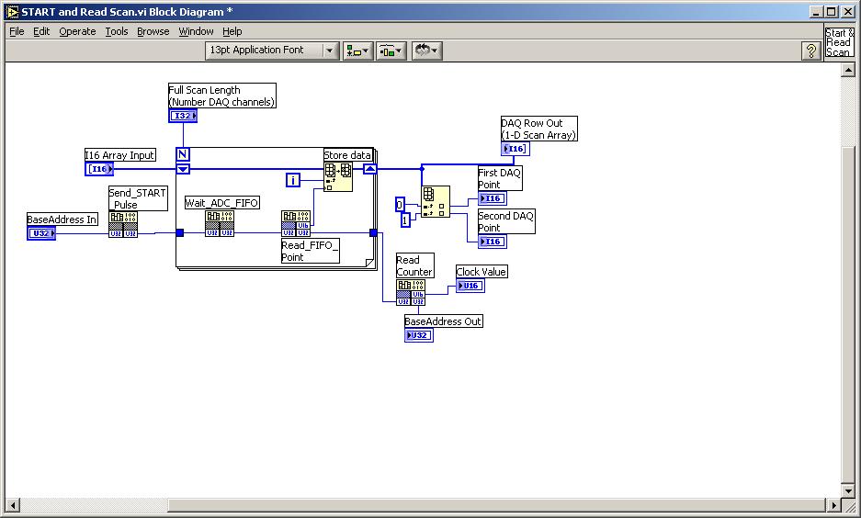Open the Browse menu

(153, 31)
